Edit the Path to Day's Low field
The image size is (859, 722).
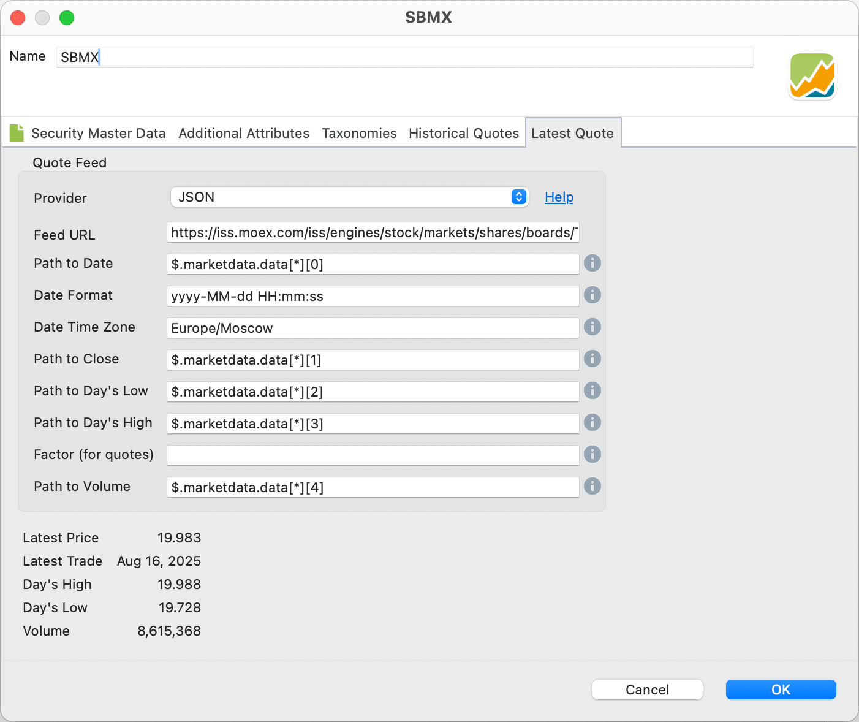pos(373,392)
